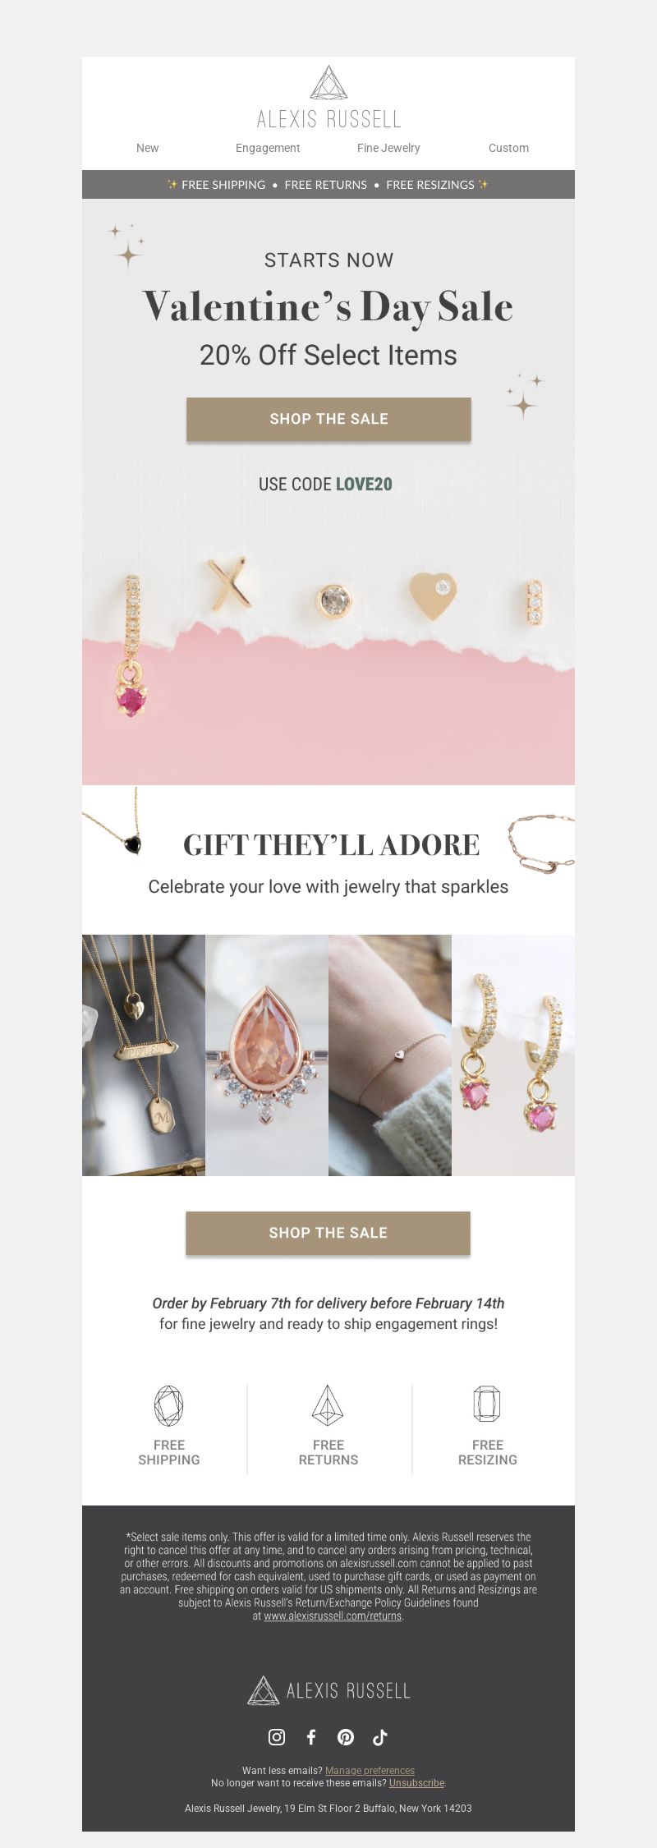Open the Pinterest icon in footer
The height and width of the screenshot is (1848, 657).
point(346,1736)
